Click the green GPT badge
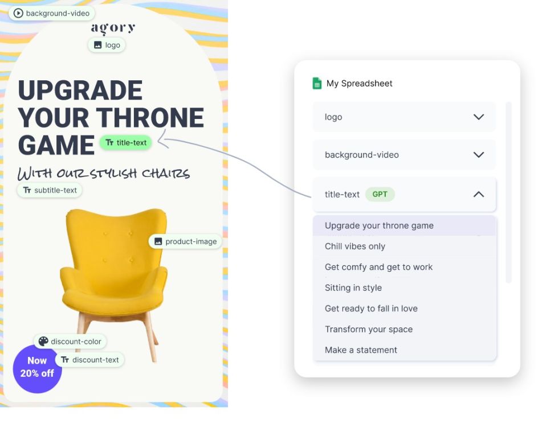The height and width of the screenshot is (423, 538). [x=380, y=195]
